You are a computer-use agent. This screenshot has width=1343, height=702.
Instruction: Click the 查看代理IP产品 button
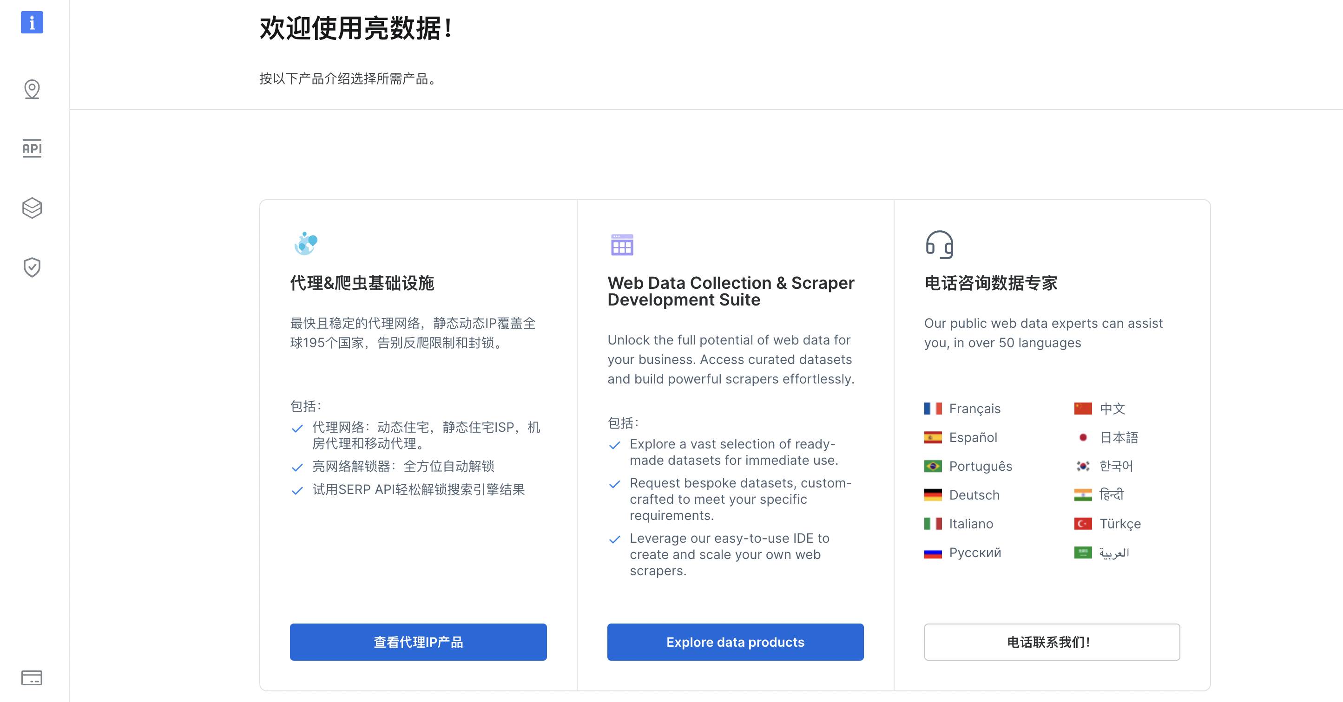click(418, 642)
